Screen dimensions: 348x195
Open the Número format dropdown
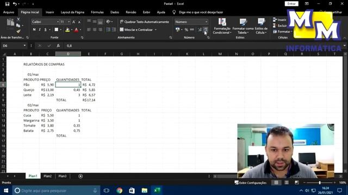point(207,22)
